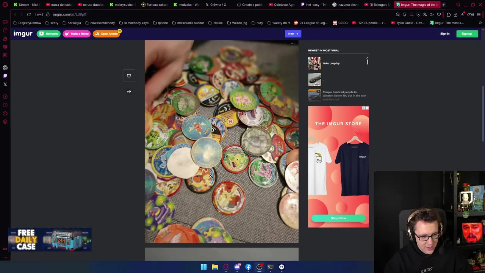Open the extensions cube icon
This screenshot has width=485, height=273.
pos(449,14)
